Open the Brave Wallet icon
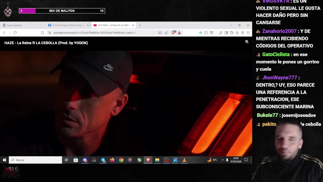 point(231,33)
